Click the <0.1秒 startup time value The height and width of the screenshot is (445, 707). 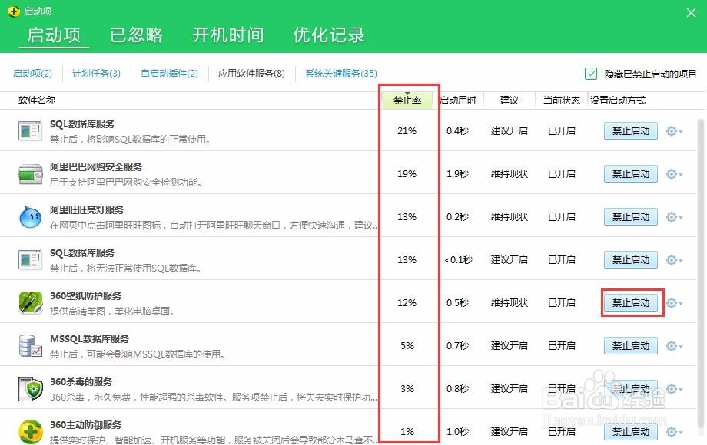(x=458, y=260)
